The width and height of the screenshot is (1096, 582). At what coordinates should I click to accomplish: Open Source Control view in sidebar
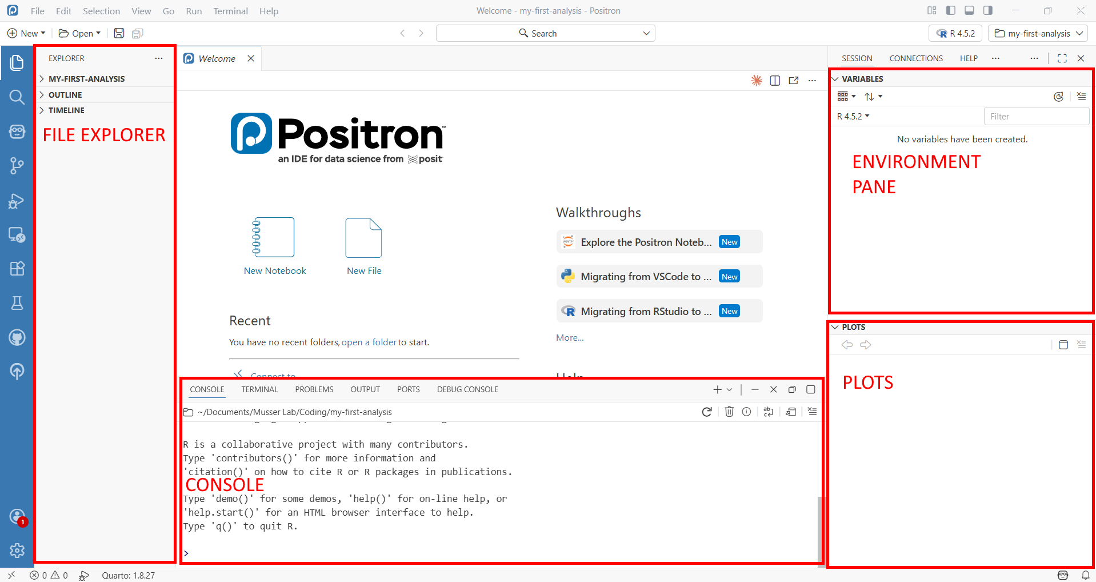click(x=17, y=166)
